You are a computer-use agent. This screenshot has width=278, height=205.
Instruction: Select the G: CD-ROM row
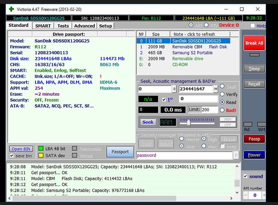pos(184,65)
